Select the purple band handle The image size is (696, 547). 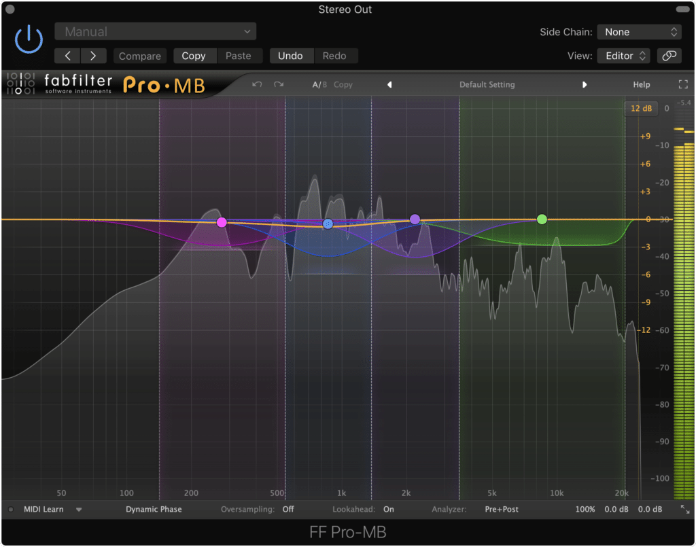click(415, 219)
